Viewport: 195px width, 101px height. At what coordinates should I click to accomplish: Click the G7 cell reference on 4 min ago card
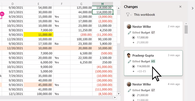[153, 90]
